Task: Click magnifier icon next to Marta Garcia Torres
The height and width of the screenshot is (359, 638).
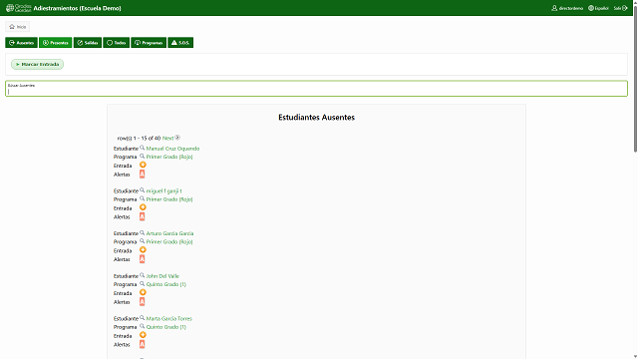Action: click(142, 318)
